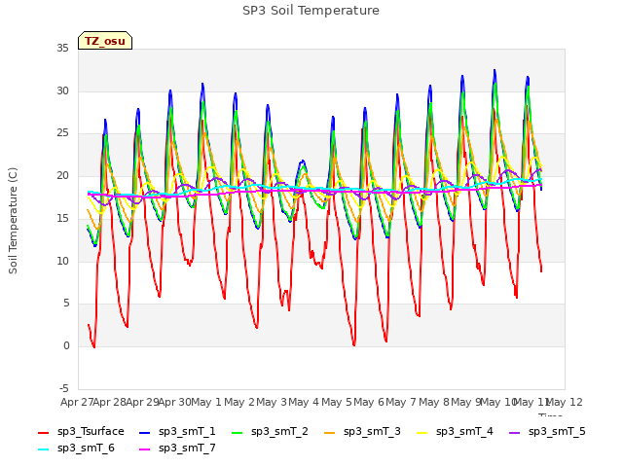Screen dimensions: 623x467
Task: Click the TZ_osu annotation label
Action: click(105, 41)
